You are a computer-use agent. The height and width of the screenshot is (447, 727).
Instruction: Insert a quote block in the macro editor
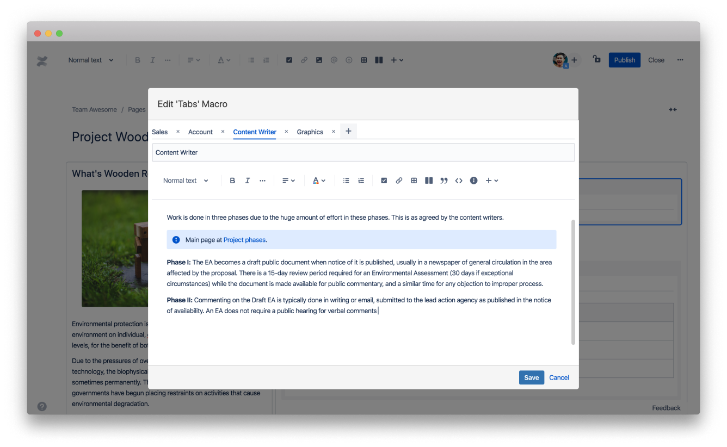pos(443,180)
